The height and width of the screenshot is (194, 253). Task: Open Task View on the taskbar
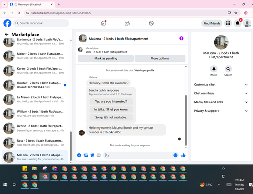click(15, 185)
